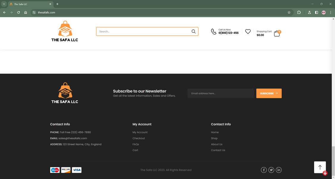Open the Checkout footer link

(139, 138)
